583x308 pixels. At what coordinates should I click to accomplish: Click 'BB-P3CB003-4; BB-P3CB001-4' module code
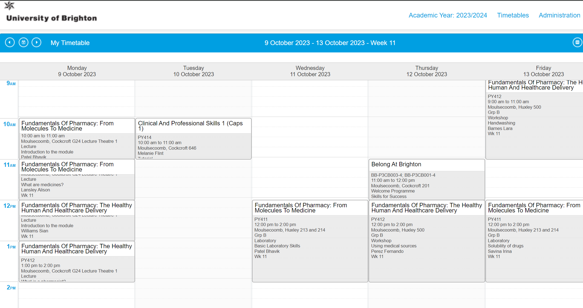tap(403, 175)
